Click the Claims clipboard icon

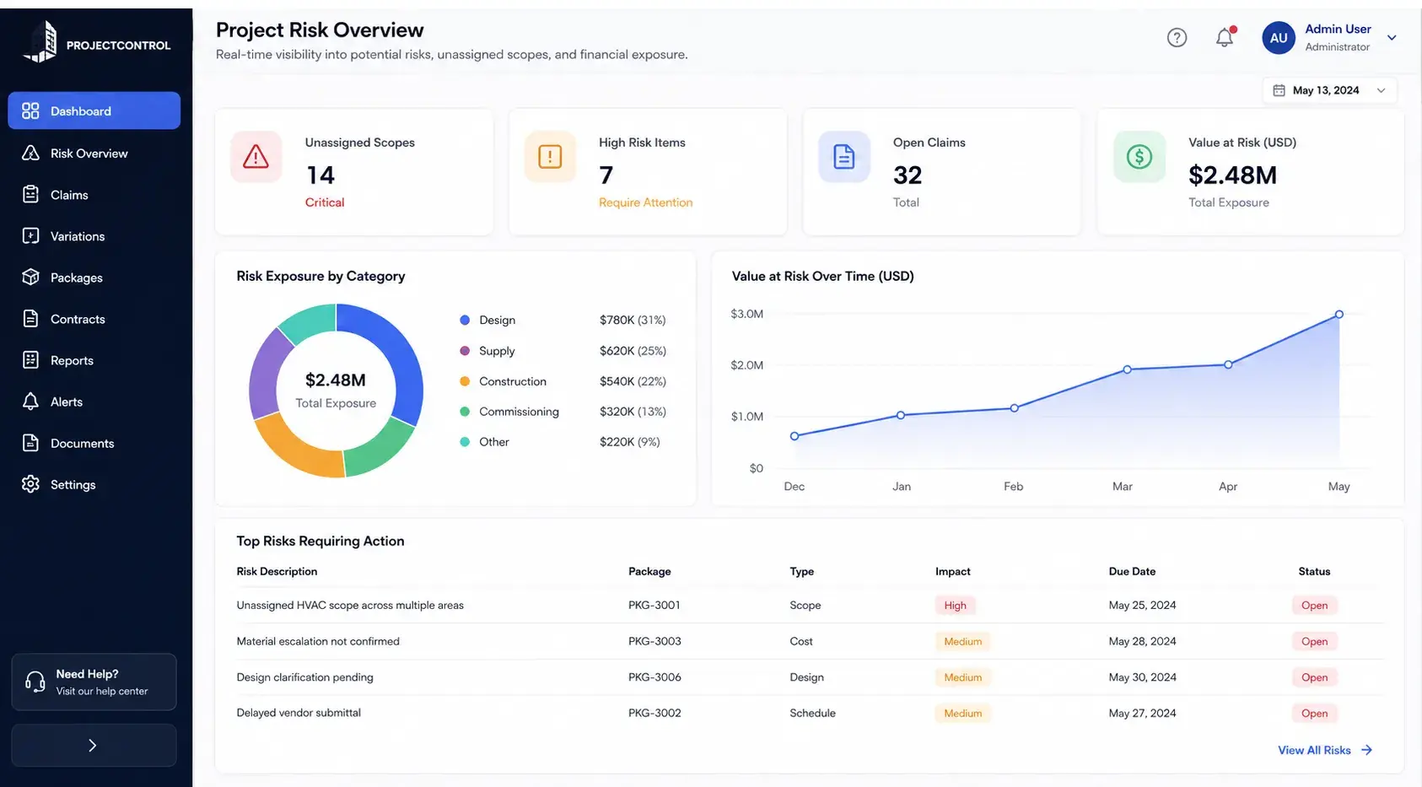click(30, 195)
